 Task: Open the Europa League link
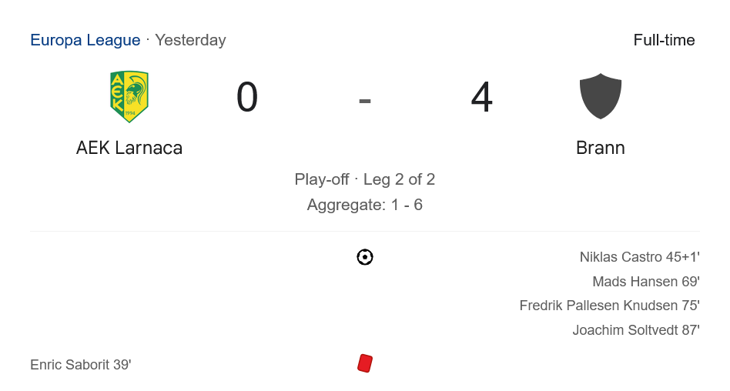tap(85, 40)
